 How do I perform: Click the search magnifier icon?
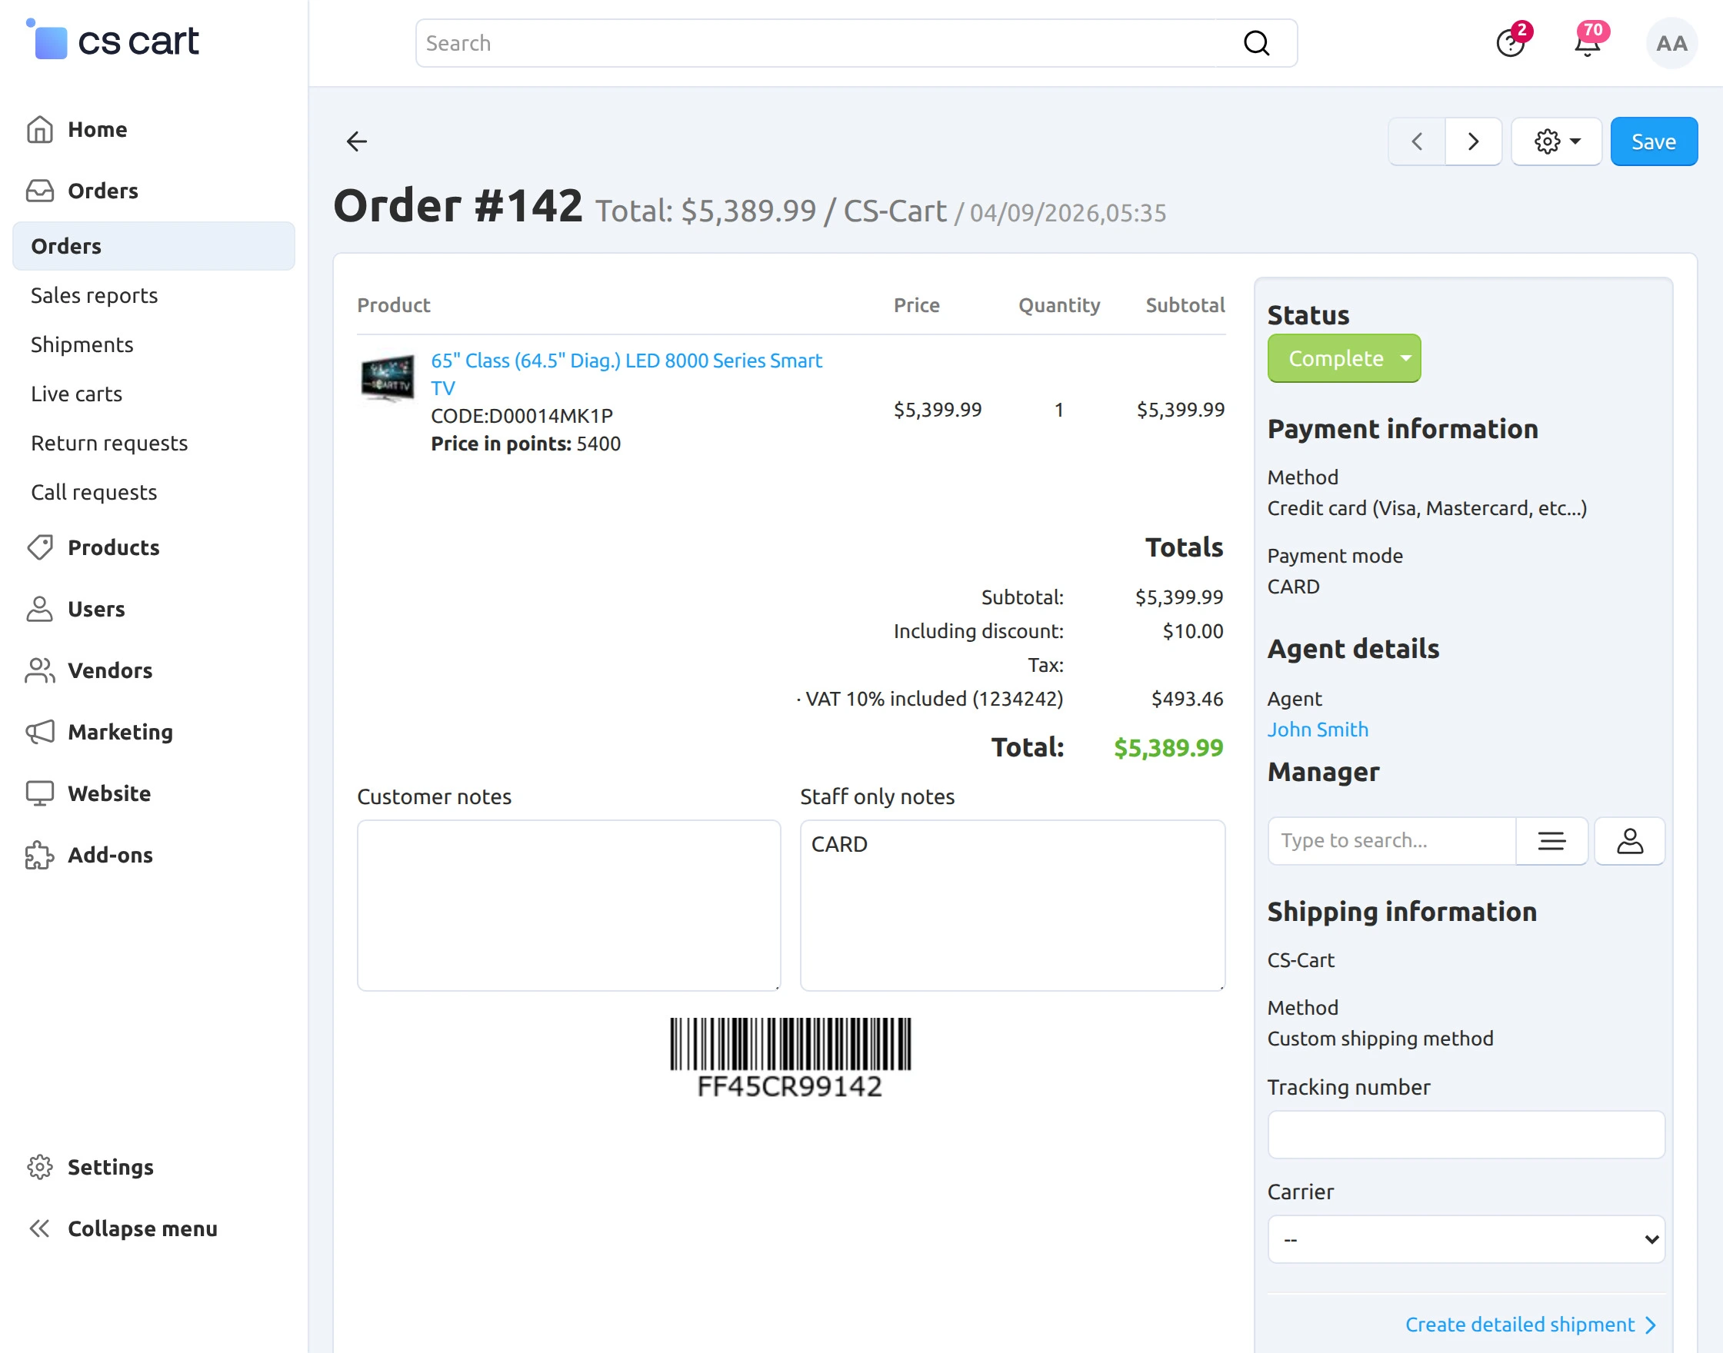coord(1256,43)
